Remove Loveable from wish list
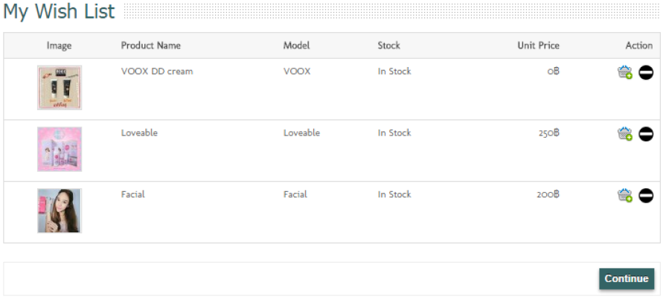 pyautogui.click(x=646, y=134)
